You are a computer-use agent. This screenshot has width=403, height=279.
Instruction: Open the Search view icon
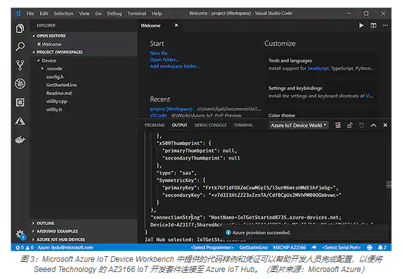(x=20, y=47)
